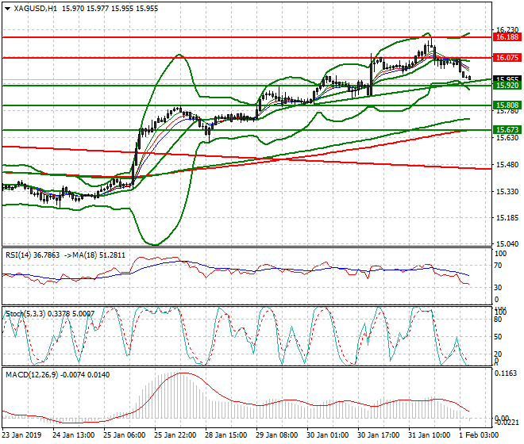Select the 16.075 red resistance level label
The width and height of the screenshot is (524, 444).
507,58
